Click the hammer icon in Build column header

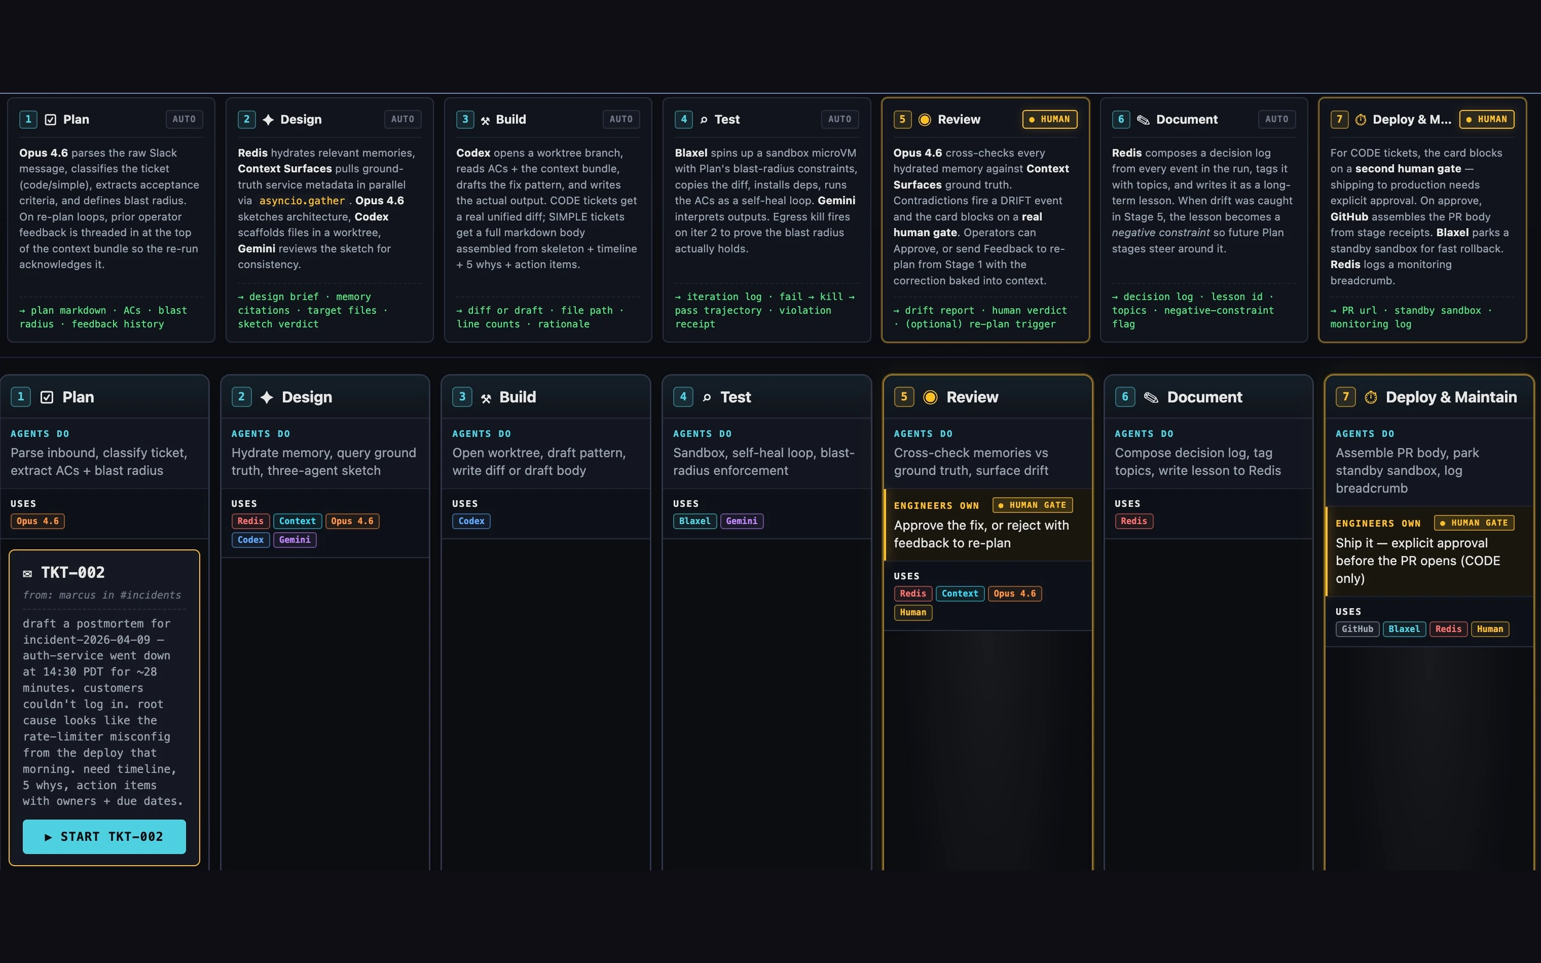pyautogui.click(x=486, y=398)
